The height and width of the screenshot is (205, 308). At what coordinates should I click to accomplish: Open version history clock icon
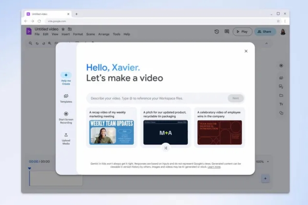click(217, 31)
